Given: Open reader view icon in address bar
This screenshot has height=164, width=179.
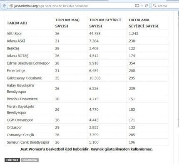Looking at the screenshot, I should [137, 6].
